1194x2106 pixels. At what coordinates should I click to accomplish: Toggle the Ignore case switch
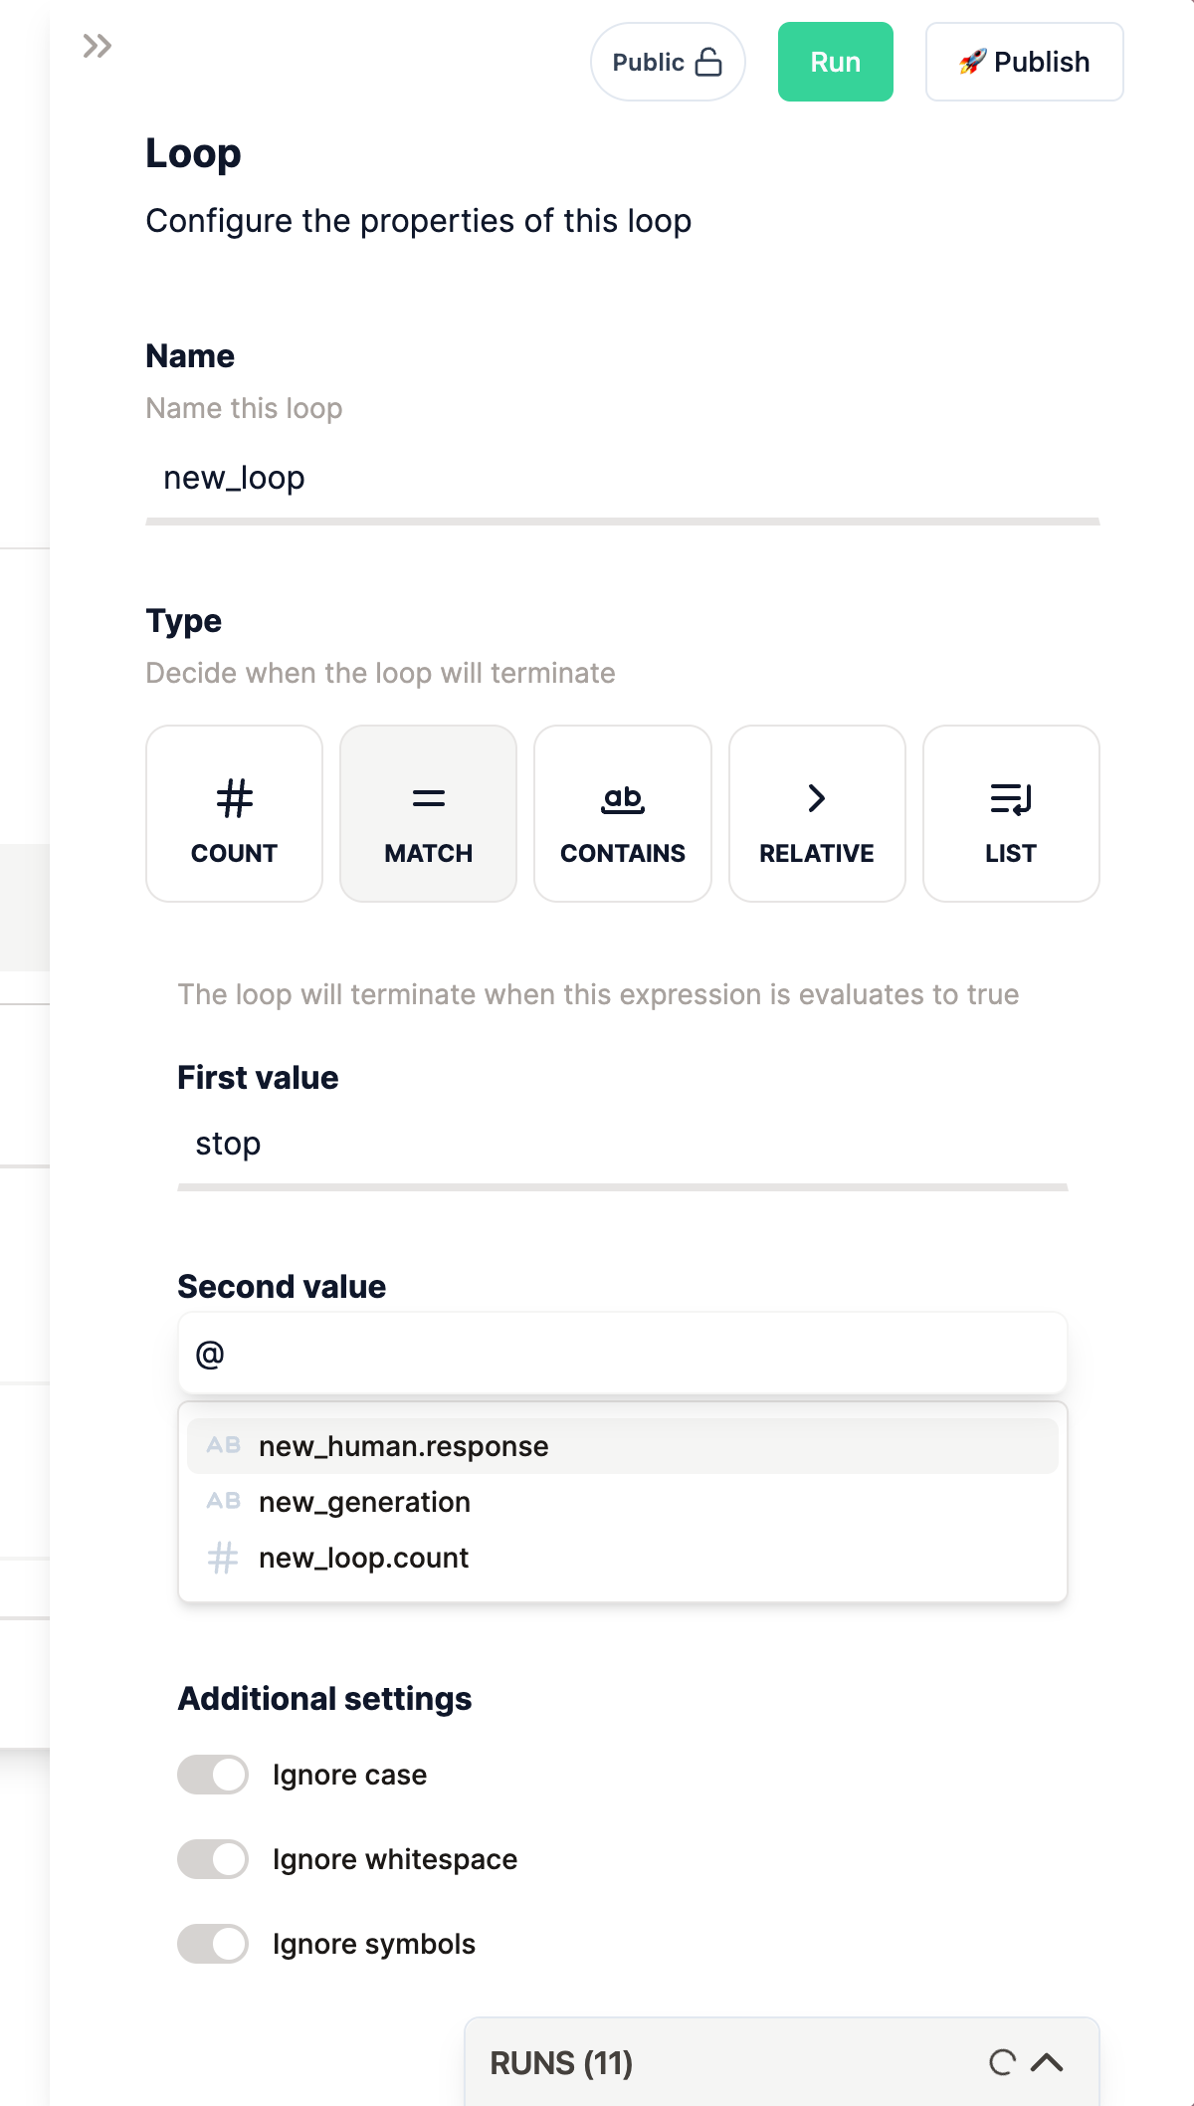click(213, 1775)
